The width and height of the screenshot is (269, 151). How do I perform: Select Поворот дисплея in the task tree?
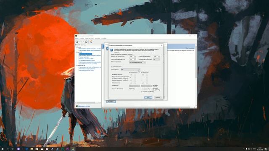click(x=84, y=57)
